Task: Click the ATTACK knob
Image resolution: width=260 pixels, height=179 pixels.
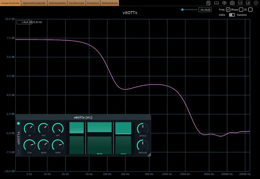Action: (143, 129)
